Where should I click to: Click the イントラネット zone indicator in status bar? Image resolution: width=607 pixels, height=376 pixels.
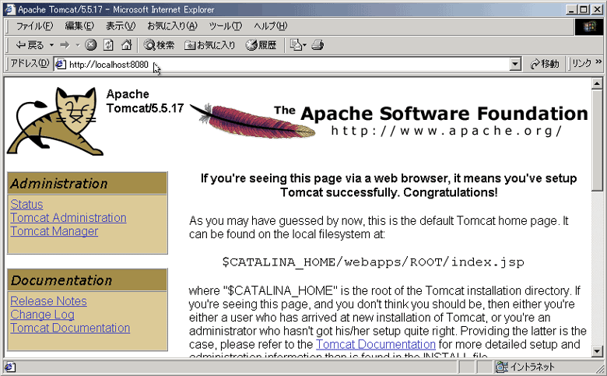[x=525, y=367]
